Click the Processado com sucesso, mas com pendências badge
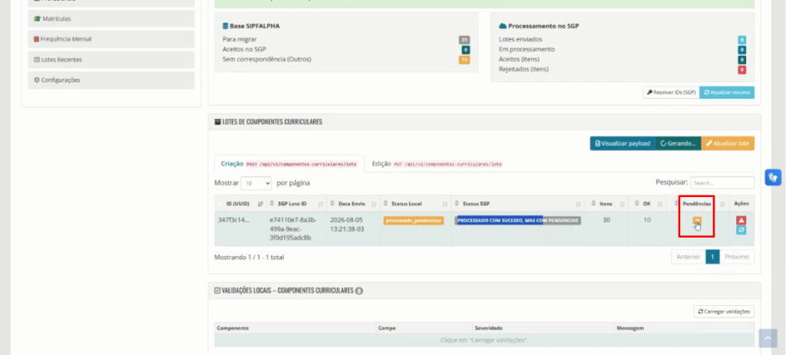This screenshot has height=355, width=786. click(518, 220)
